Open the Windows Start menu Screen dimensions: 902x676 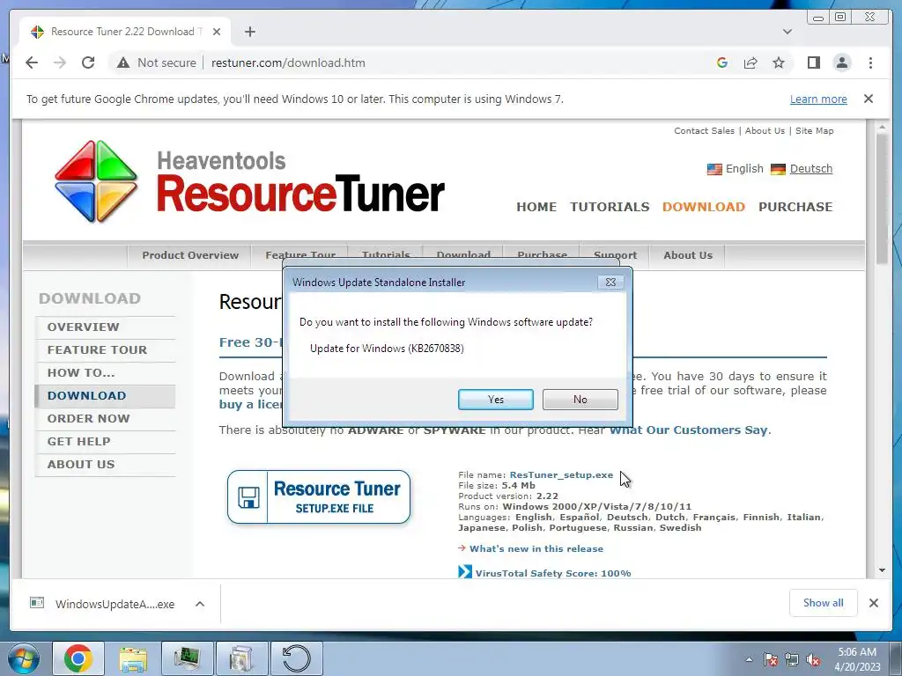click(x=22, y=658)
